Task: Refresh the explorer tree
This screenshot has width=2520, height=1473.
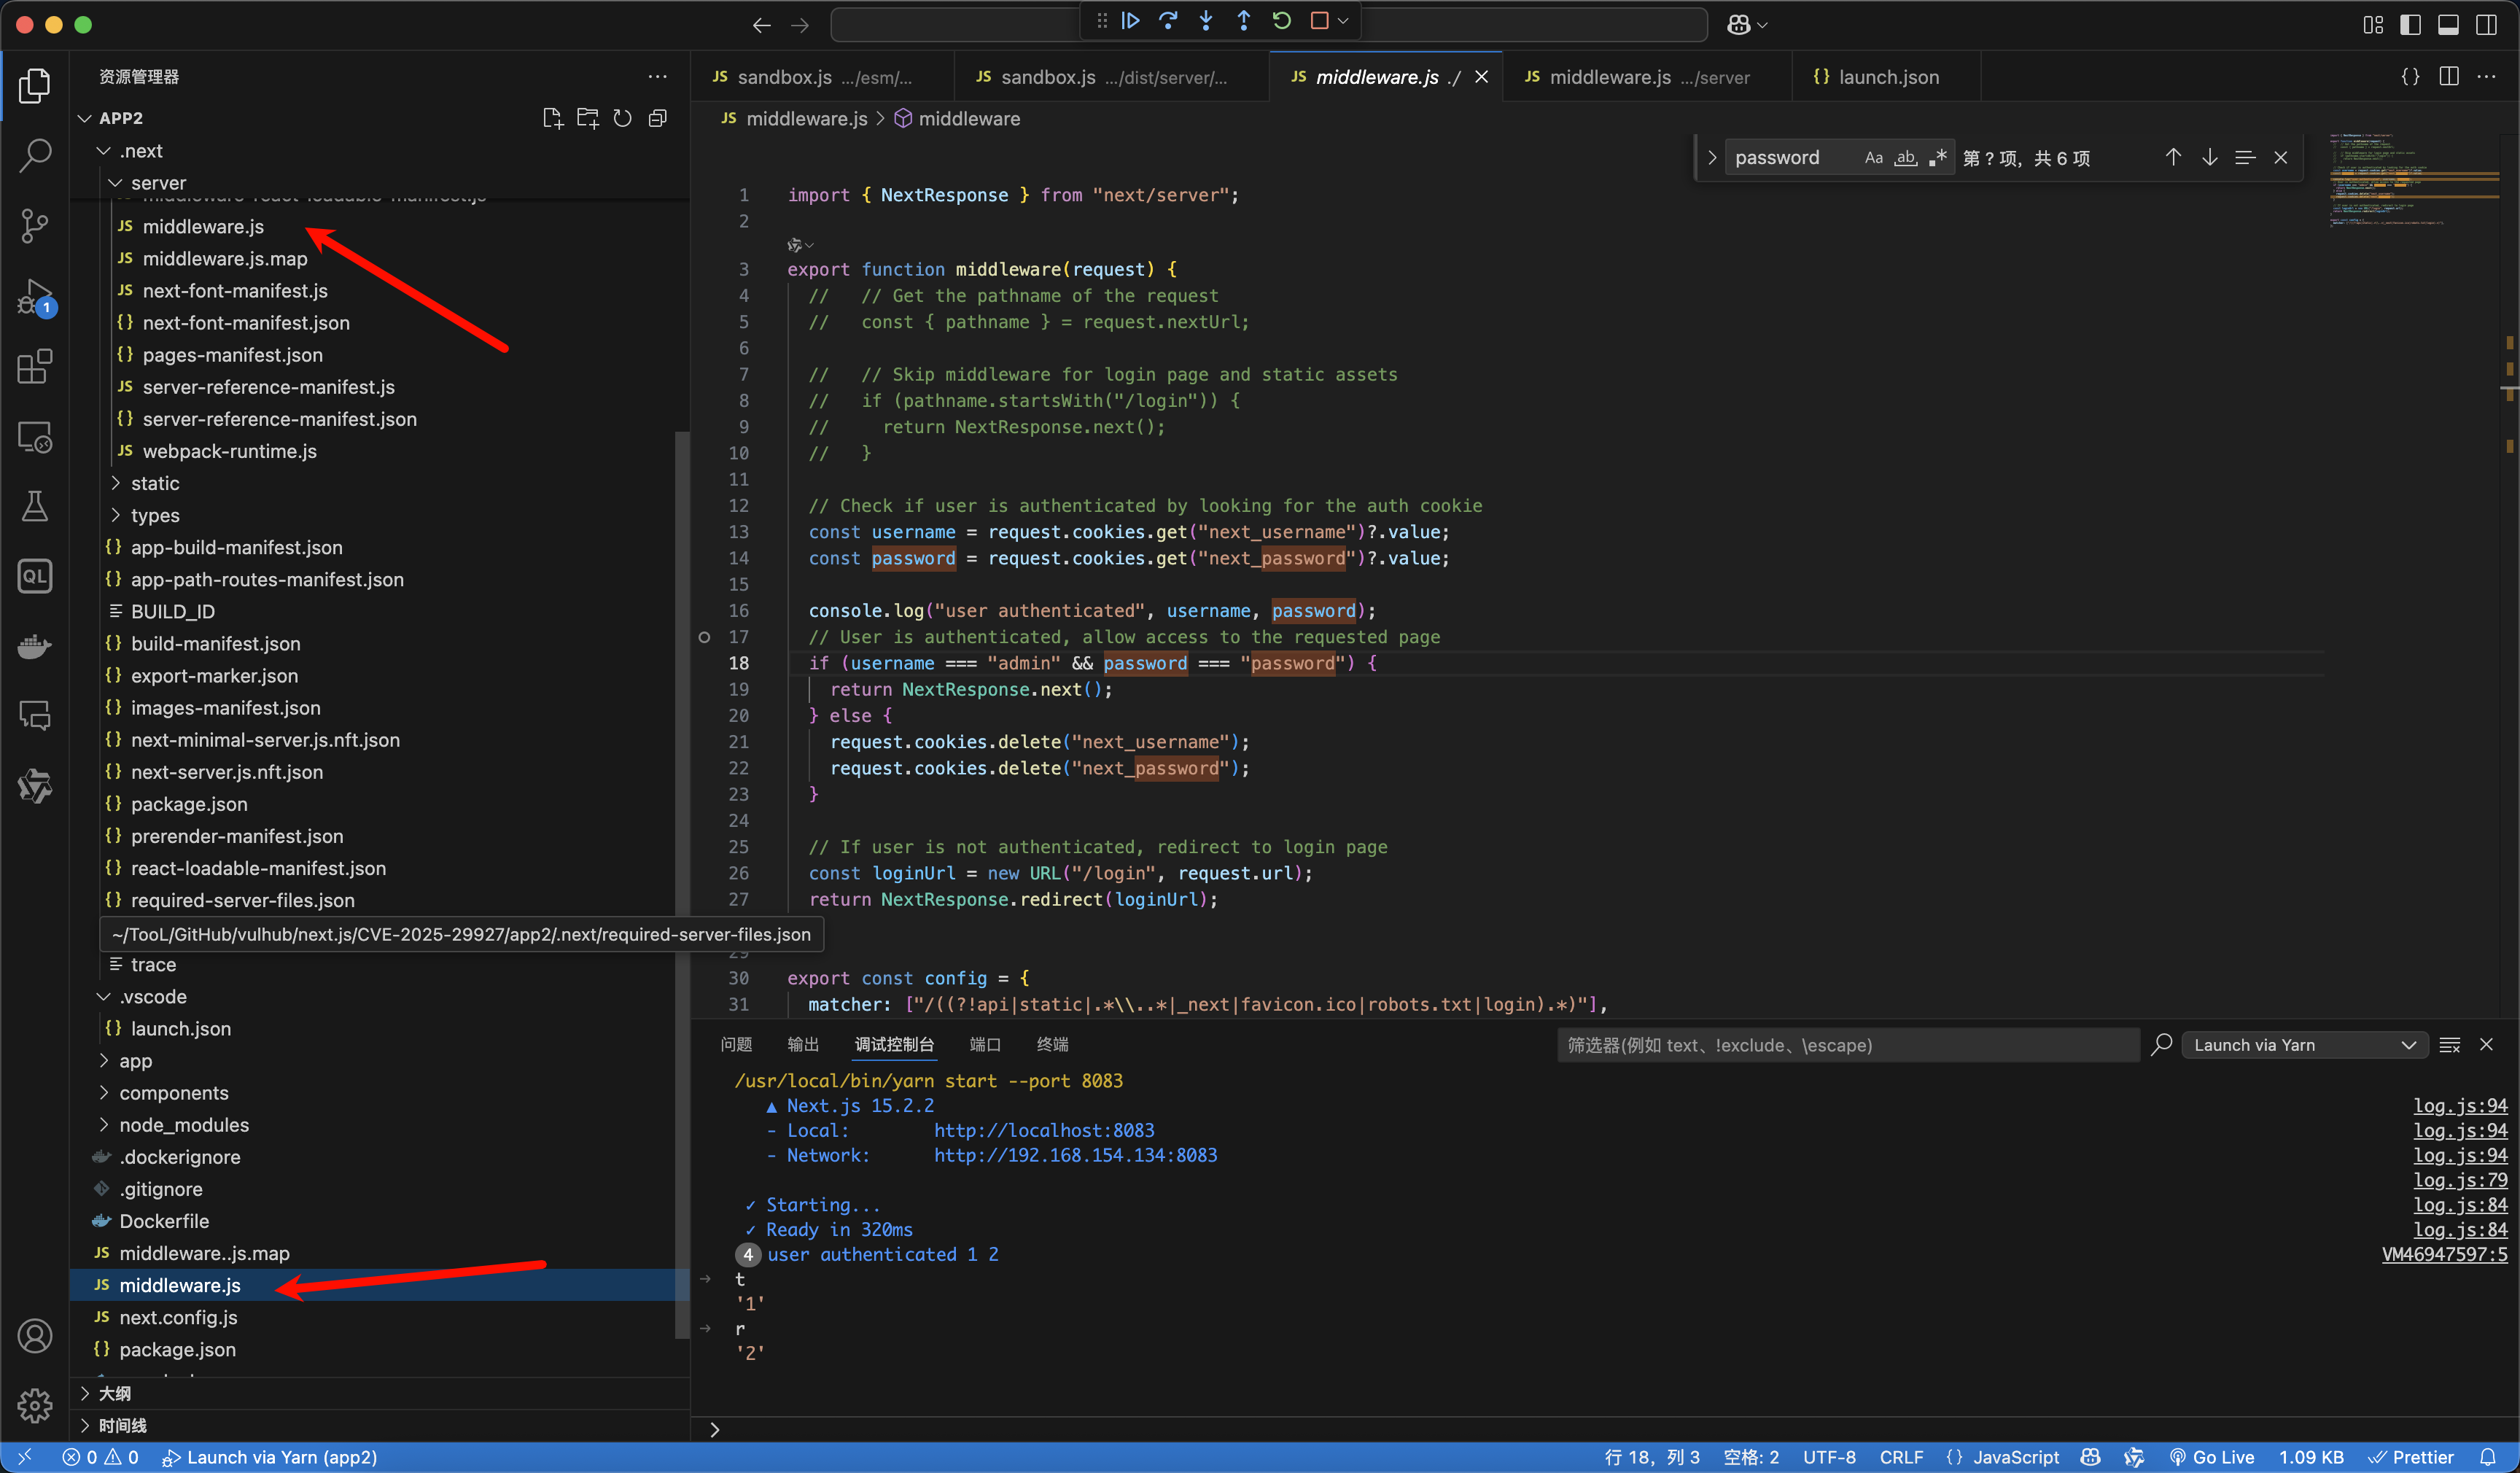Action: click(x=622, y=119)
